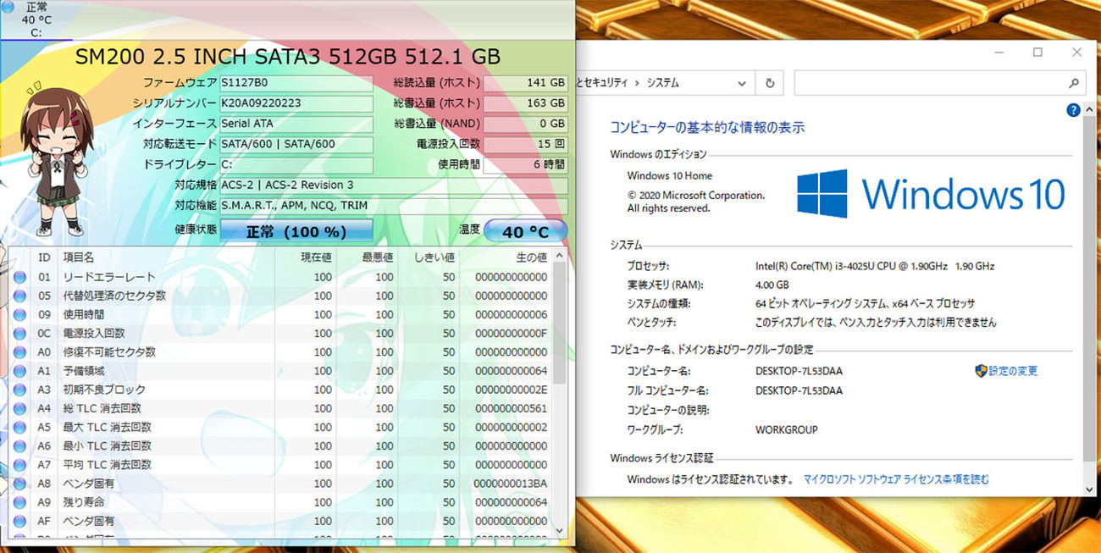Click the status circle icon for row A1
The height and width of the screenshot is (553, 1101).
coord(19,371)
